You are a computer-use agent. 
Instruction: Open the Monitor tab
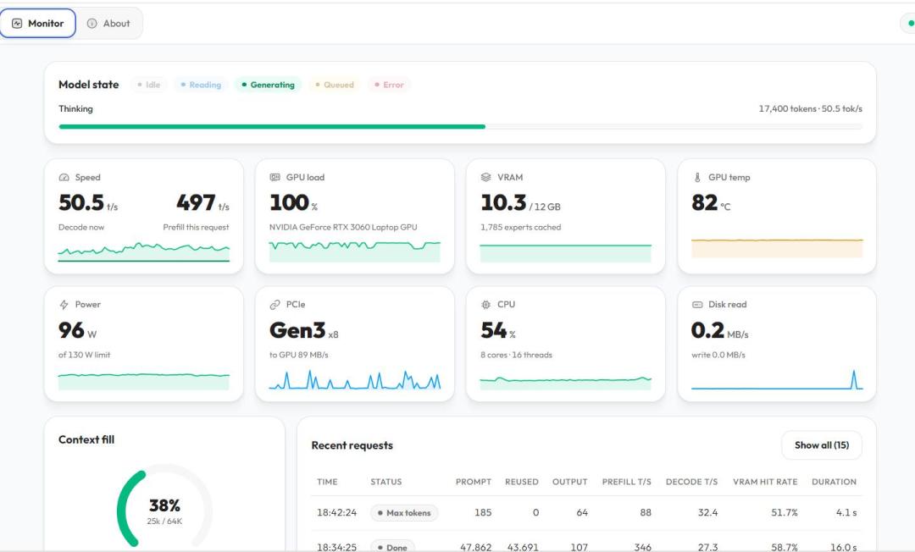(38, 24)
